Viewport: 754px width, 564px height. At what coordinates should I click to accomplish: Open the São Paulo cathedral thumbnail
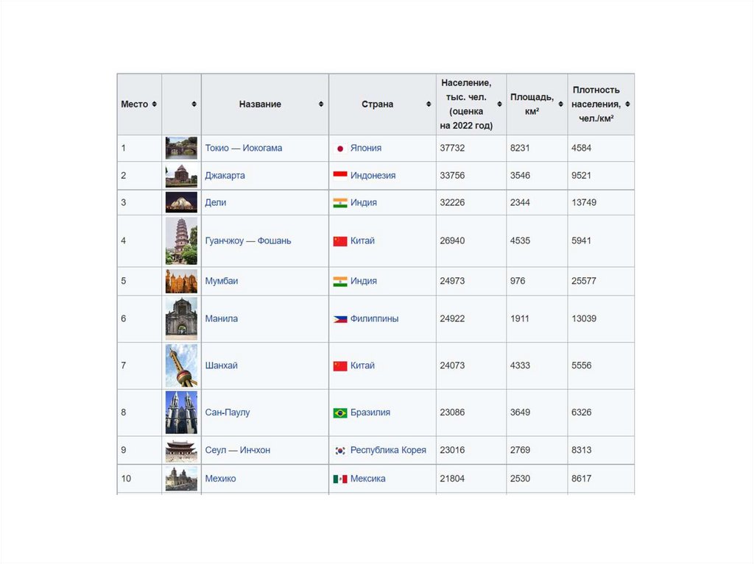[x=181, y=413]
